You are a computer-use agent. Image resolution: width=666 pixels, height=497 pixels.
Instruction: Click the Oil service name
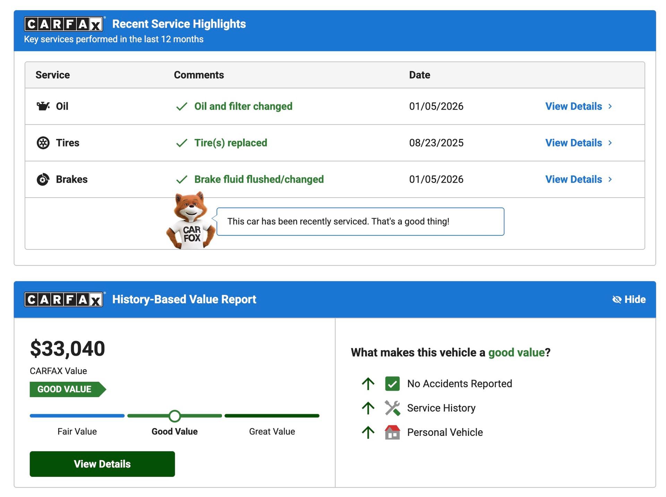pos(62,106)
